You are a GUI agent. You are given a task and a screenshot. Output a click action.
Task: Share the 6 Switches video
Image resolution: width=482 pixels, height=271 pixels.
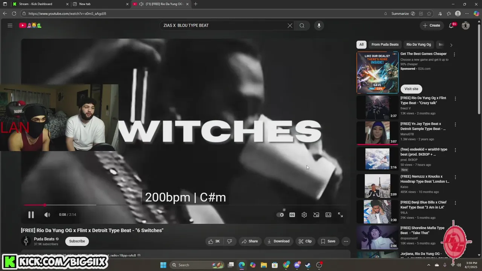click(x=250, y=241)
